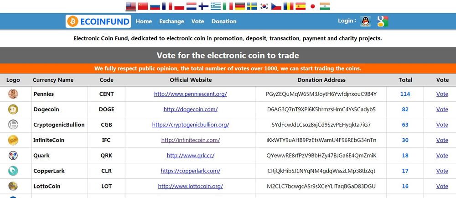Click the ECOINFUND Bitcoin logo
Screen dimensions: 456x198
pos(98,21)
